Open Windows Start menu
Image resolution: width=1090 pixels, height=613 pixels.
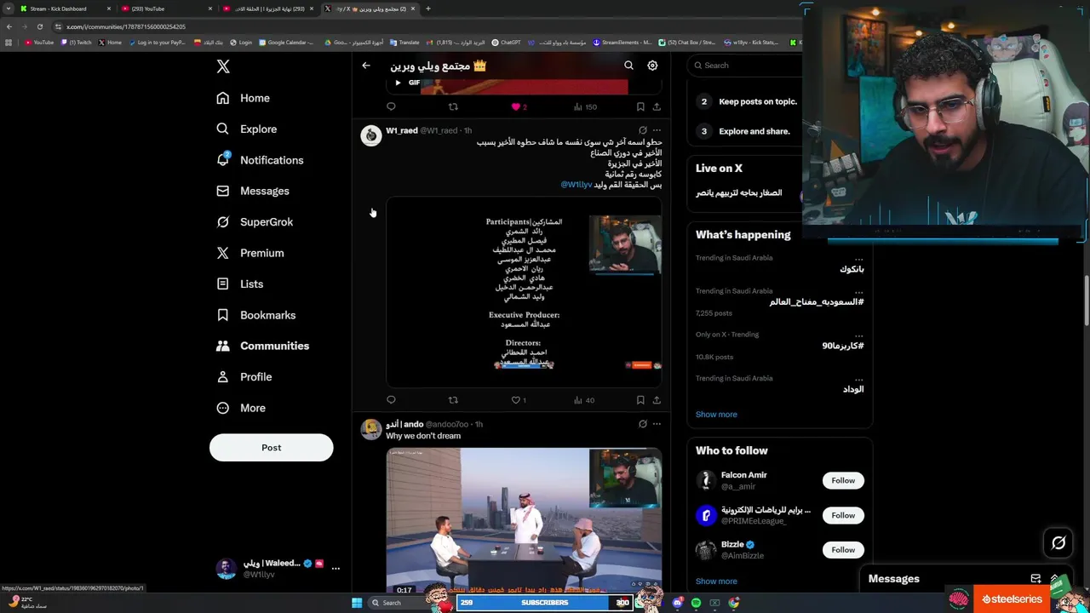357,603
